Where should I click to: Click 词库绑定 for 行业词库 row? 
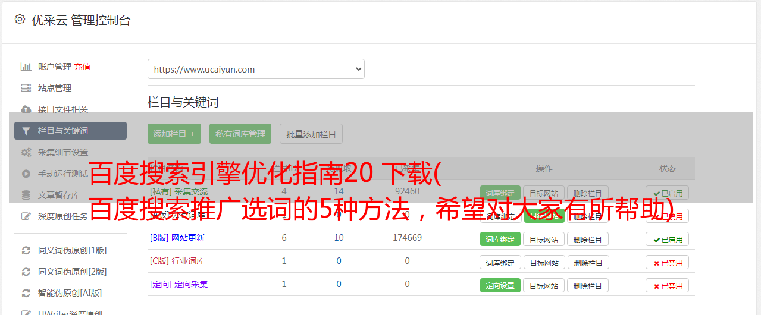500,262
